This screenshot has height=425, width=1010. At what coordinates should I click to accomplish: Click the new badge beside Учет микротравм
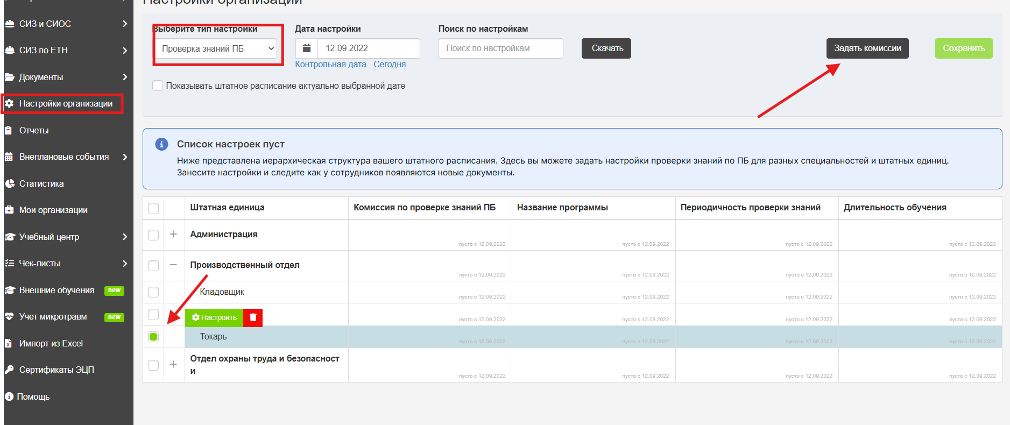point(114,317)
